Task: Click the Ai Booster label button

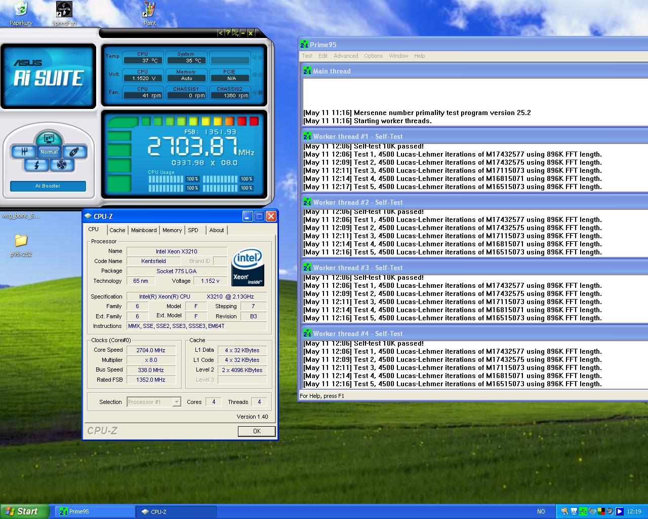Action: 48,186
